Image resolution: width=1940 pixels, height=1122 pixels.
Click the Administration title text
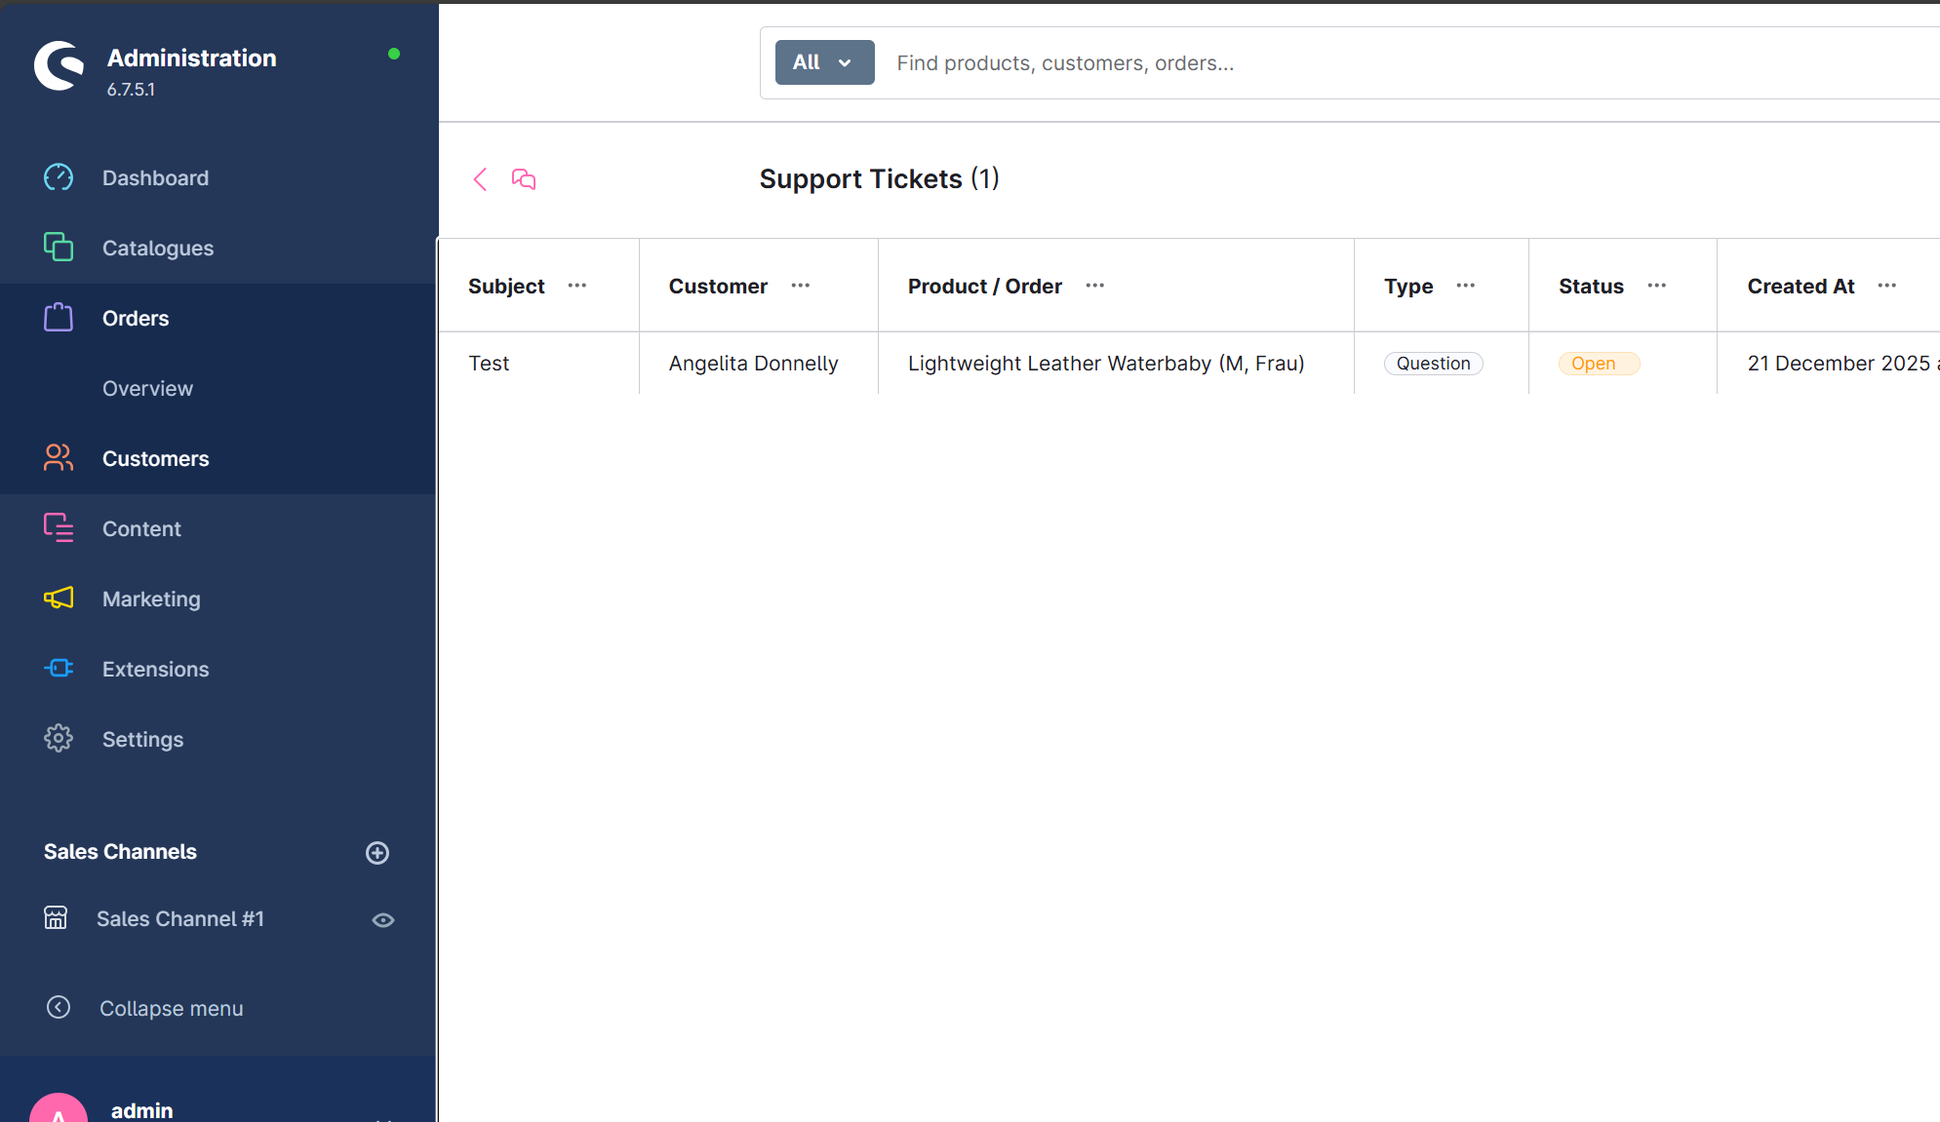pyautogui.click(x=191, y=58)
